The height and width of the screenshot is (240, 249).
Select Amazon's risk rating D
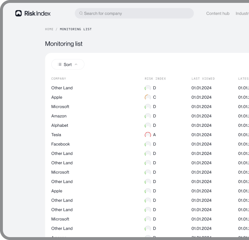[x=155, y=116]
